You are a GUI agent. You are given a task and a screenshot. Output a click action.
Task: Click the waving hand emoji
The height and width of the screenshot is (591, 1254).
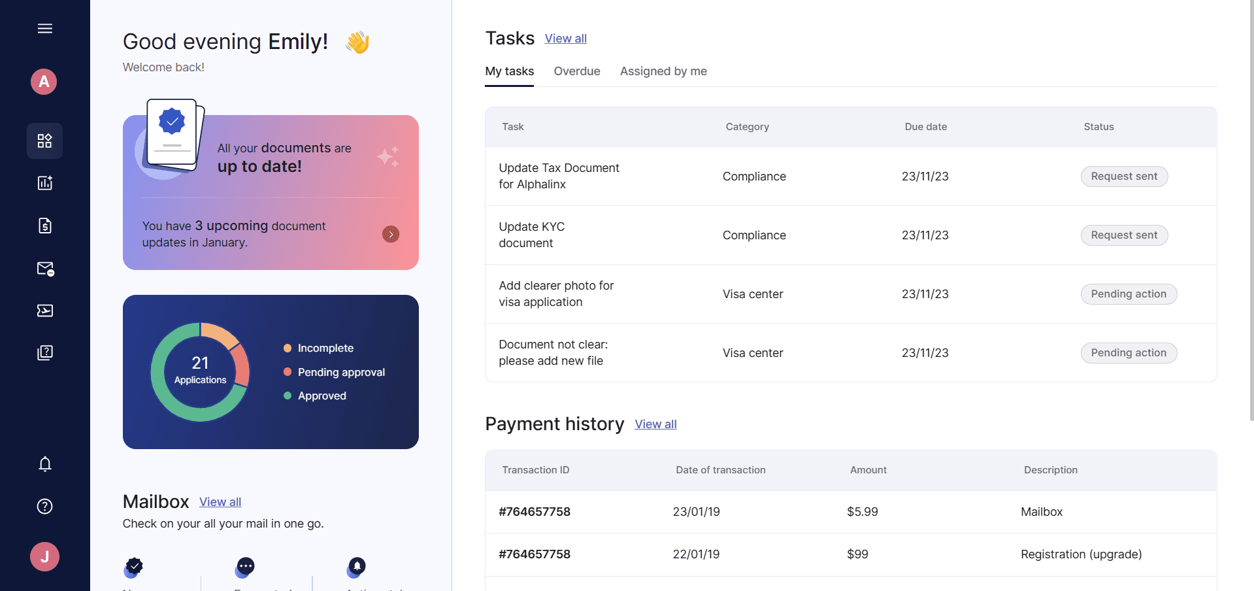[x=357, y=42]
